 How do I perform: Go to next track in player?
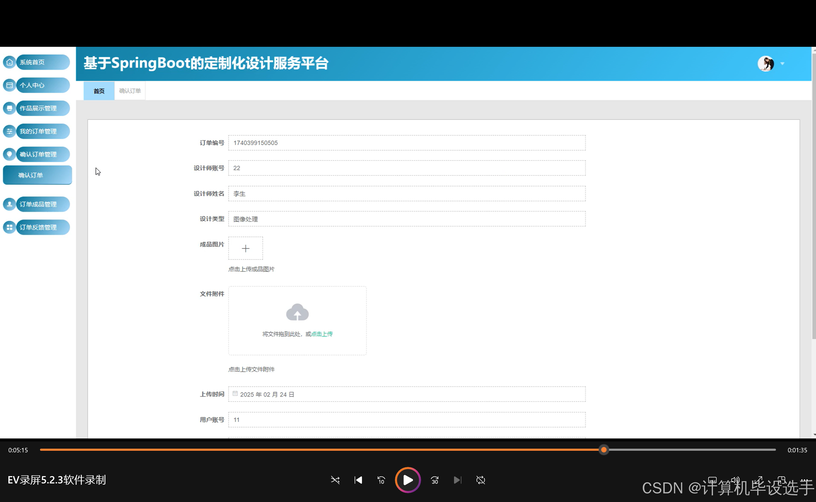tap(457, 480)
